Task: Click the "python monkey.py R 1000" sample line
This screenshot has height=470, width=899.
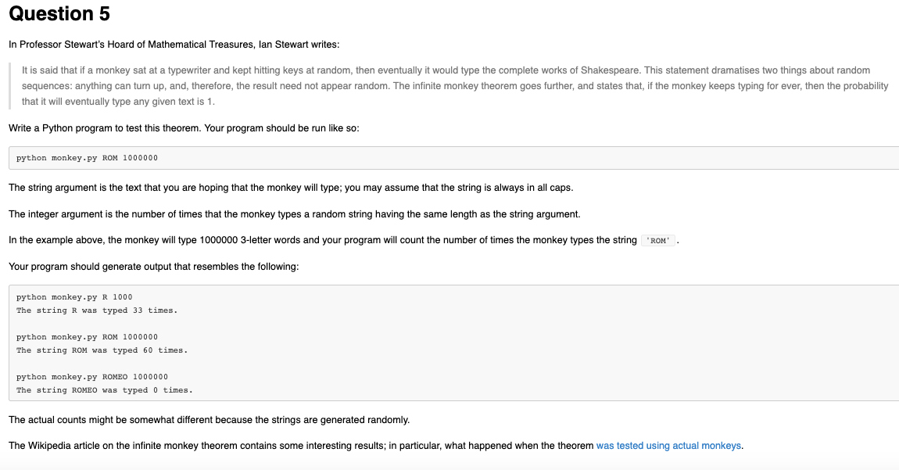Action: click(x=74, y=297)
